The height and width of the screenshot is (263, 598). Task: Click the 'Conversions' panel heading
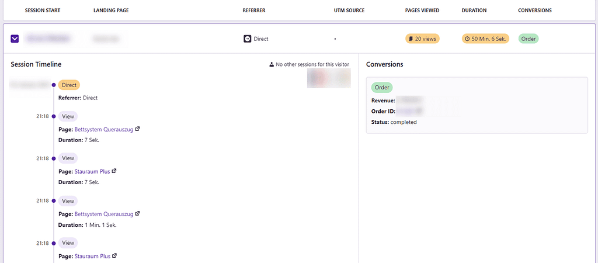tap(384, 64)
